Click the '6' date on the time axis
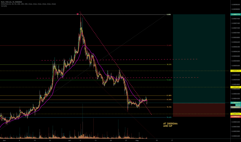Image resolution: width=241 pixels, height=142 pixels. click(80, 140)
